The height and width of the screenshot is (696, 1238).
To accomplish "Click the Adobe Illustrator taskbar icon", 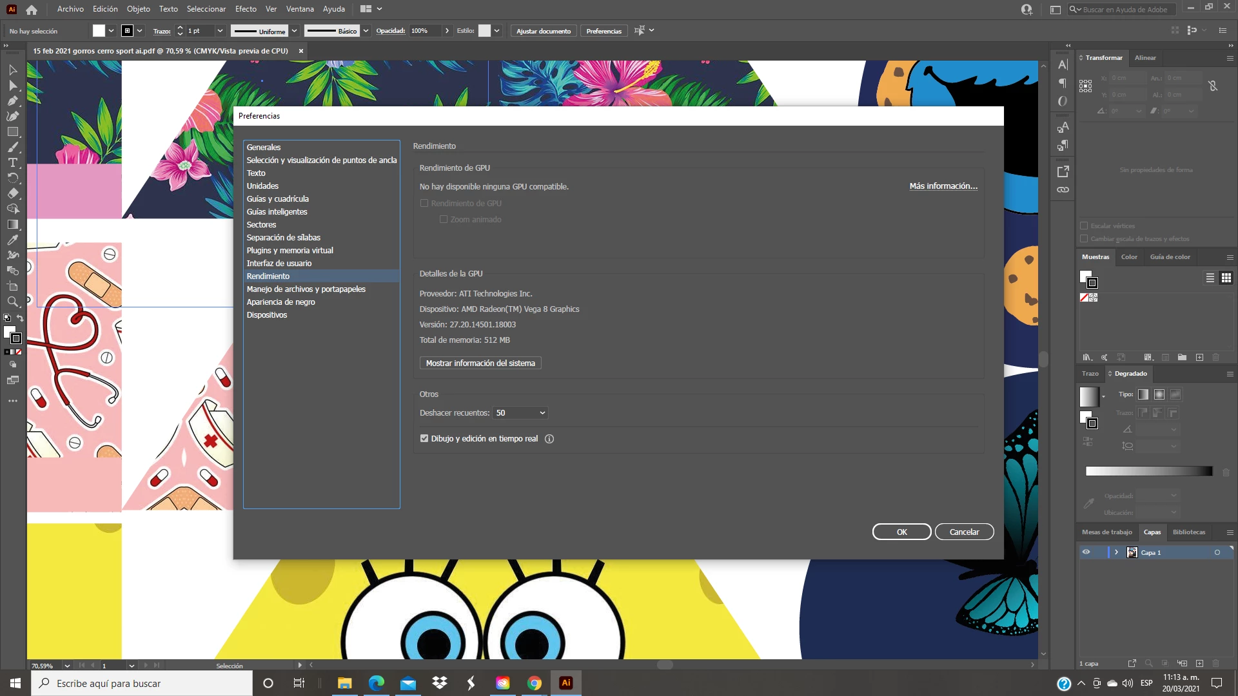I will (x=565, y=683).
